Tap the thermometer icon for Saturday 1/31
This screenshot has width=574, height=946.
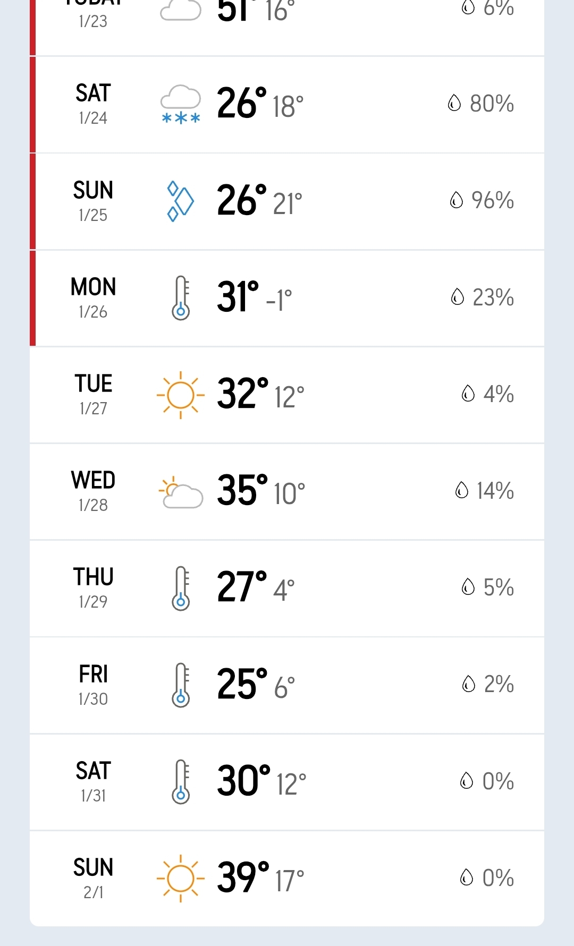pyautogui.click(x=181, y=781)
